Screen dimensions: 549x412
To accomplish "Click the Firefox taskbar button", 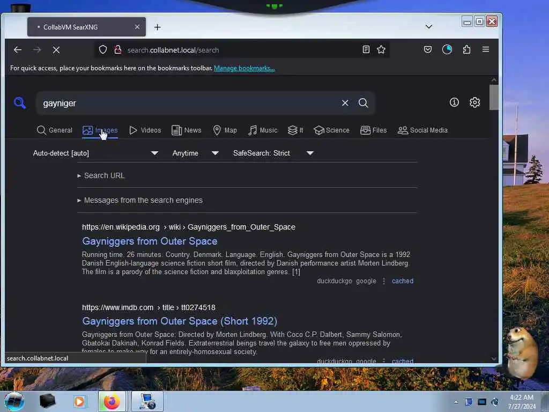I will pos(112,401).
